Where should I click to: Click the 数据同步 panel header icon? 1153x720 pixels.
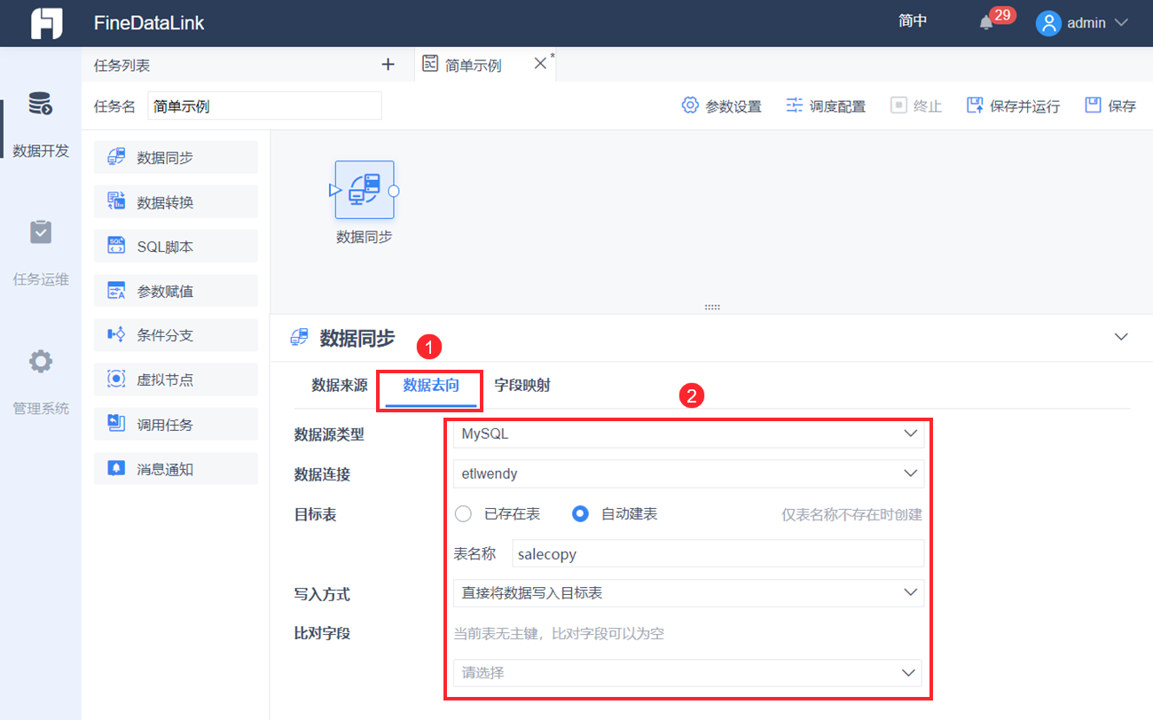point(299,338)
